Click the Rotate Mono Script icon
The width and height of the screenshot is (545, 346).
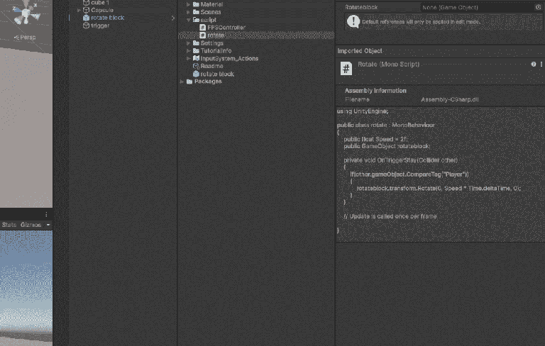click(346, 69)
